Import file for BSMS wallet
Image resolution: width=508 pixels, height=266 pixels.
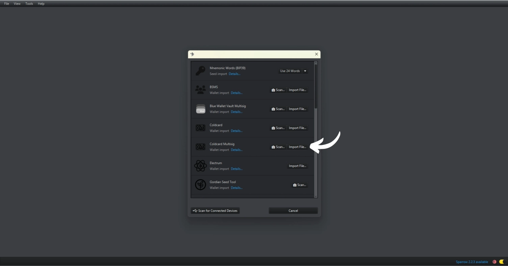pos(298,90)
